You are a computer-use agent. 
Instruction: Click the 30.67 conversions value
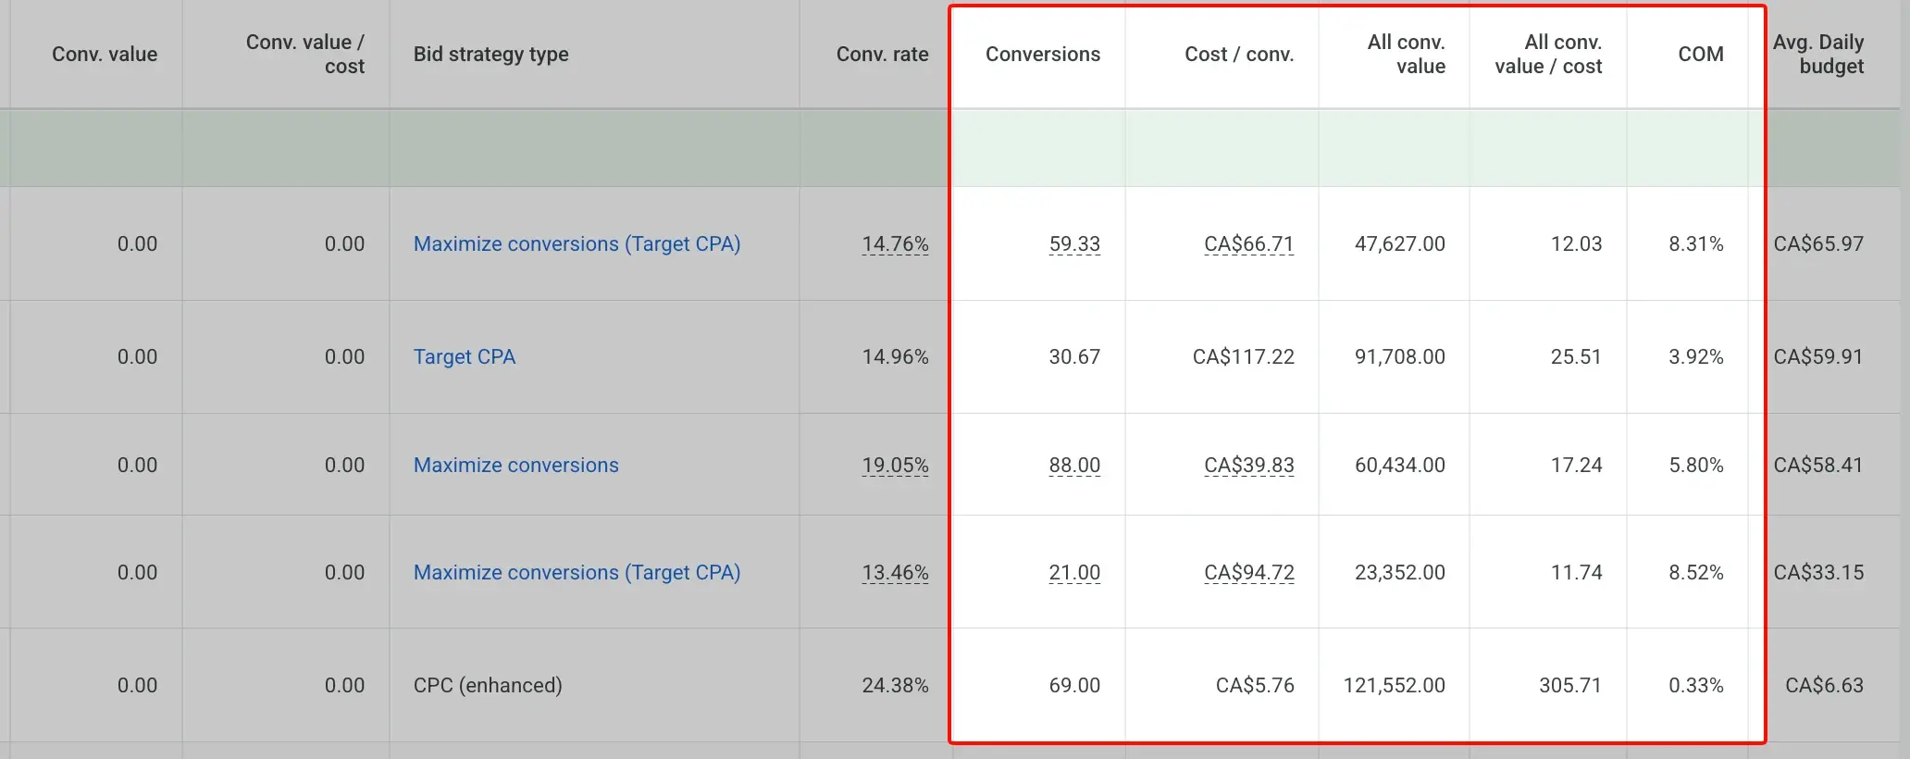(1074, 356)
